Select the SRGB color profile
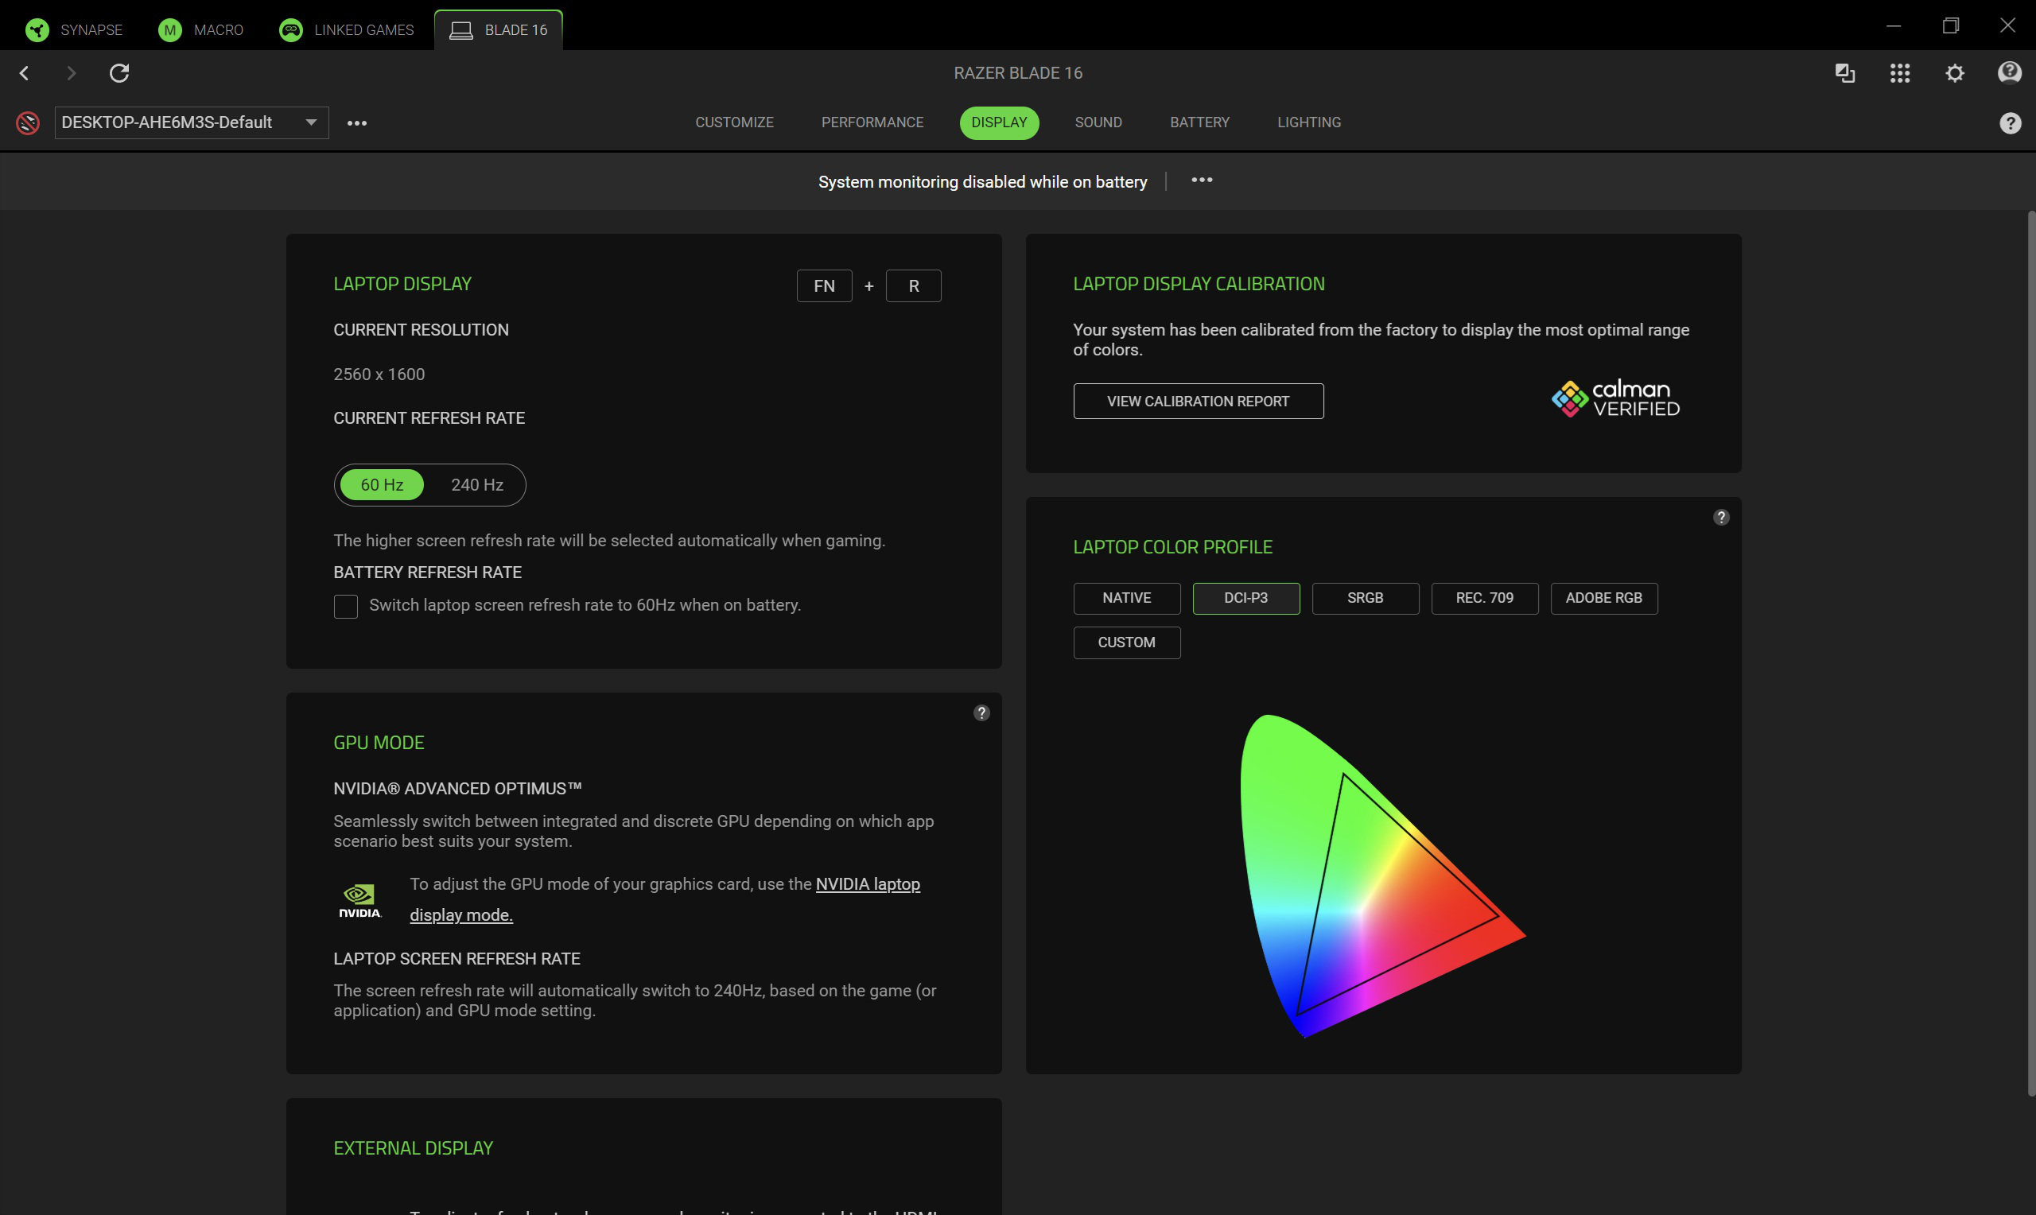 coord(1365,598)
